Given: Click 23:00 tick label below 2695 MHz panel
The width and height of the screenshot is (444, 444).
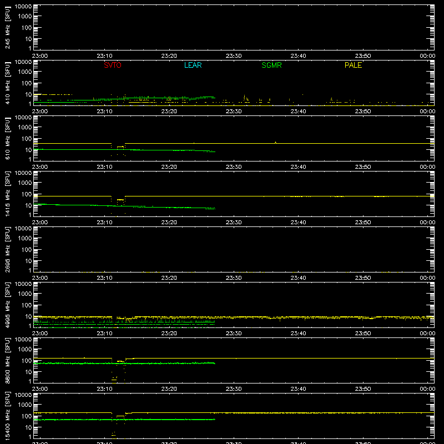Looking at the screenshot, I should click(x=40, y=278).
